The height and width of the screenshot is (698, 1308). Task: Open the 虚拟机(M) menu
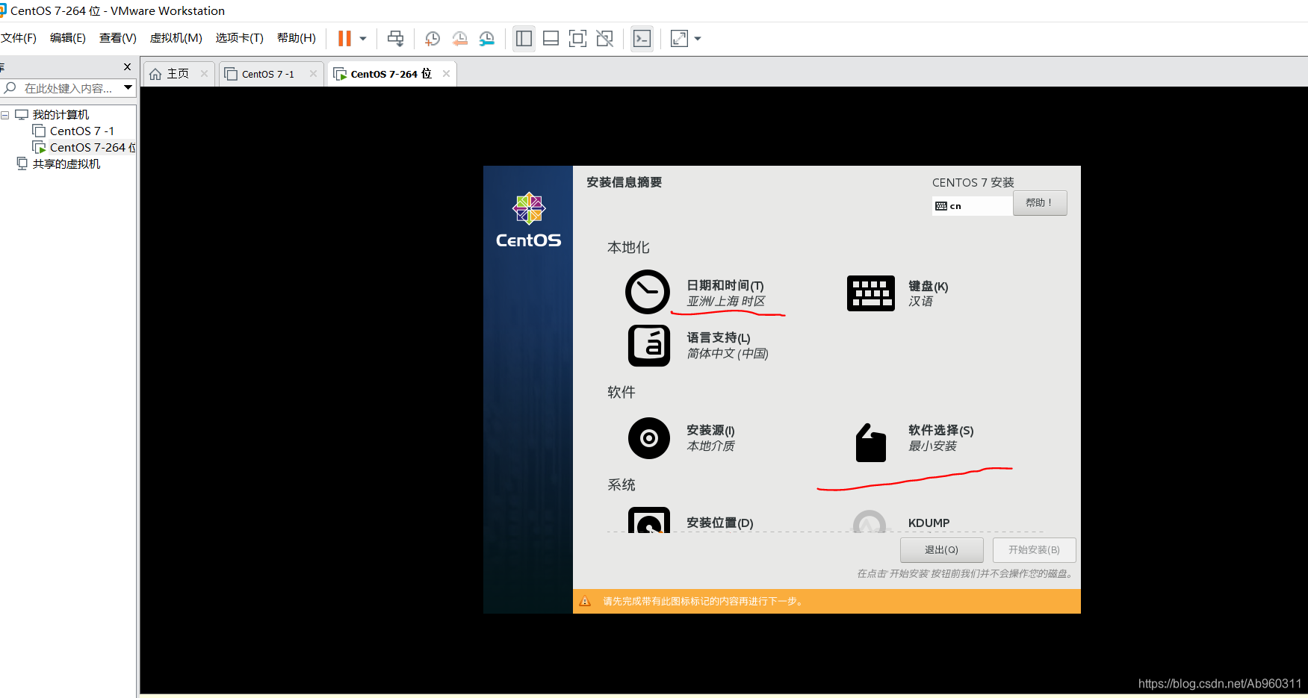tap(176, 38)
